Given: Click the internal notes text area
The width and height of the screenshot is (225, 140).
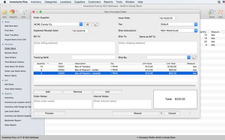Looking at the screenshot, I should pyautogui.click(x=122, y=104).
